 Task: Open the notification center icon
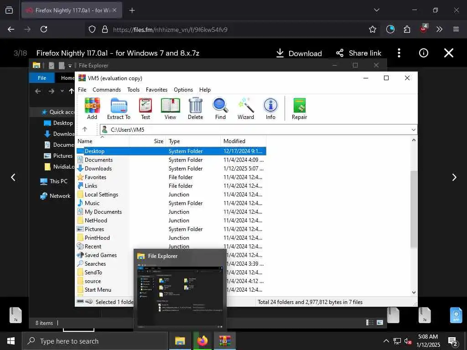(453, 341)
